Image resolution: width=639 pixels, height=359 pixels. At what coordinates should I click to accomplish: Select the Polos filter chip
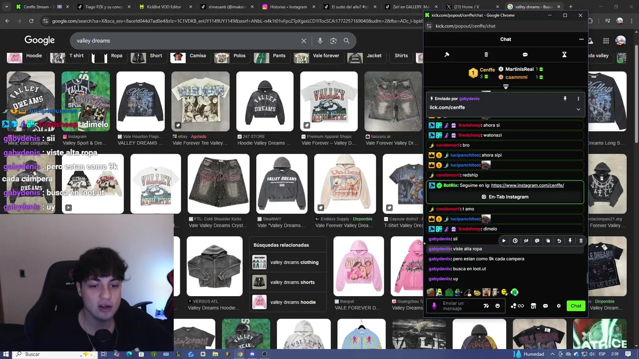click(231, 56)
